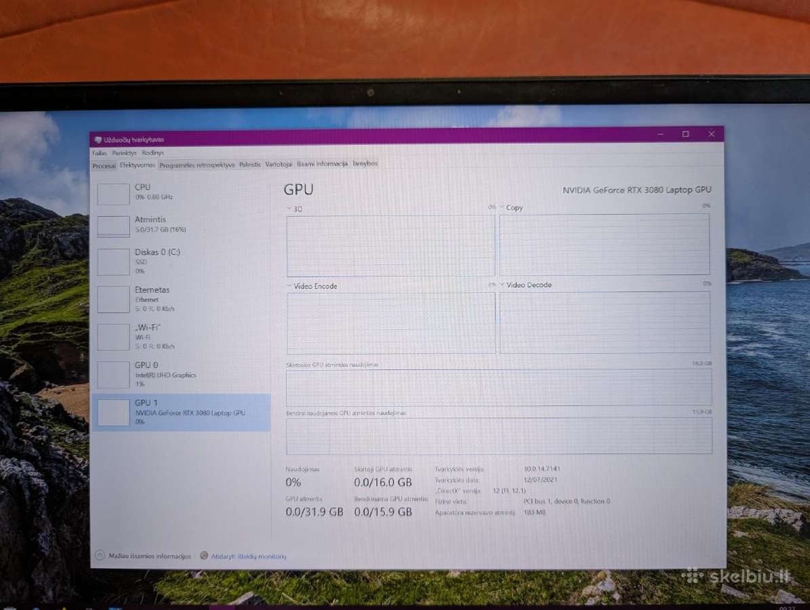This screenshot has width=810, height=610.
Task: Click the shared GPU memory usage graph
Action: [499, 436]
